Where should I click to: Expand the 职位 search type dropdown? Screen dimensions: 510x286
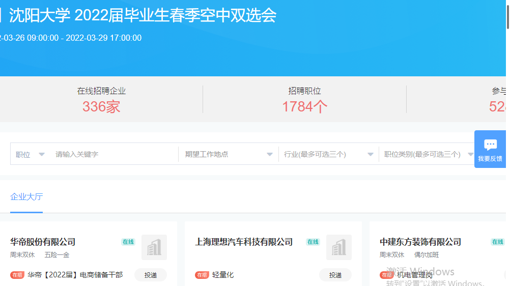(x=30, y=154)
